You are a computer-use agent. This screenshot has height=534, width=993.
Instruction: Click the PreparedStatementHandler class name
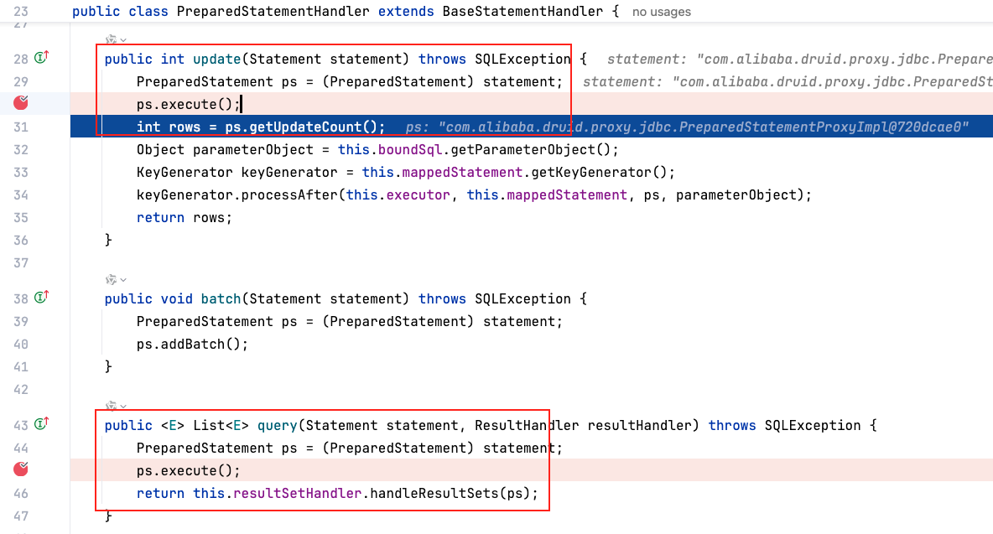pyautogui.click(x=273, y=12)
